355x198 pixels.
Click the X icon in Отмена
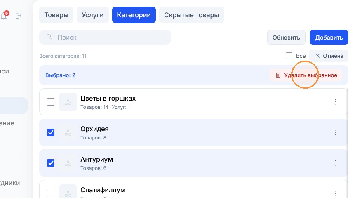(x=317, y=56)
